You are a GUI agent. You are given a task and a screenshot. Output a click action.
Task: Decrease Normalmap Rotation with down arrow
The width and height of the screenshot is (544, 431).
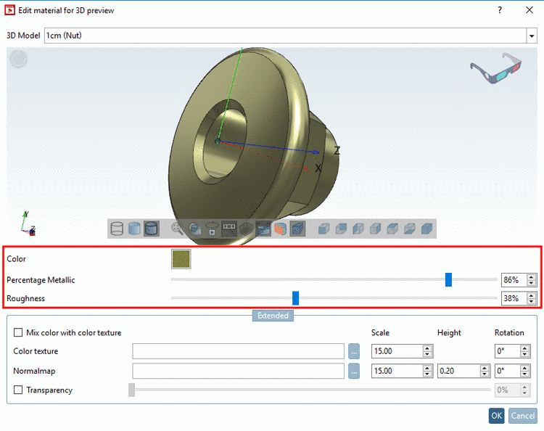[x=525, y=374]
